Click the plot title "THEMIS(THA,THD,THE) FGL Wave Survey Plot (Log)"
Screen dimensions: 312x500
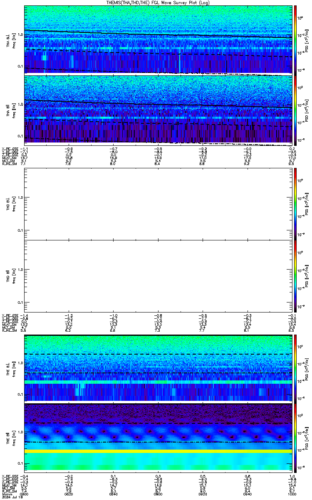tap(158, 2)
